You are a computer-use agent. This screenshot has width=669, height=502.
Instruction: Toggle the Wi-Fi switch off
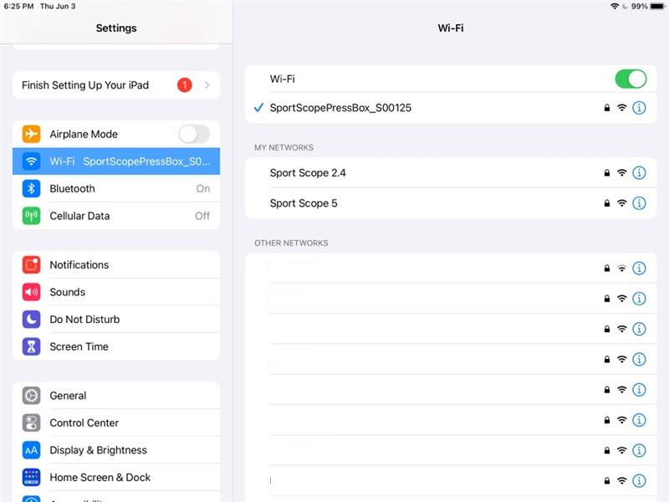(631, 79)
